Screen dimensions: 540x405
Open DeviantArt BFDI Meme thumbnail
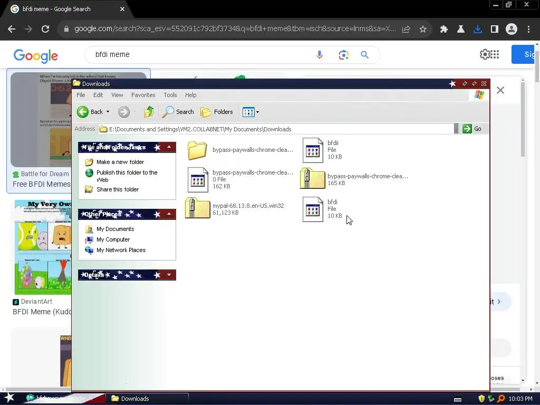(42, 247)
